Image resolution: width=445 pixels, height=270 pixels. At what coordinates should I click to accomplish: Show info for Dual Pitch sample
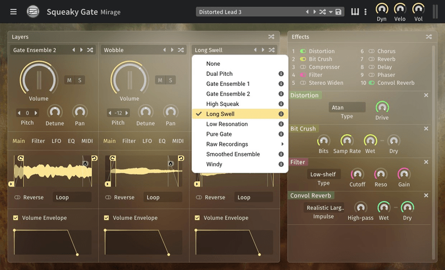(281, 74)
